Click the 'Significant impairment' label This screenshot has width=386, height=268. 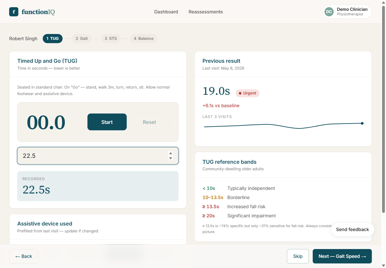(x=251, y=216)
